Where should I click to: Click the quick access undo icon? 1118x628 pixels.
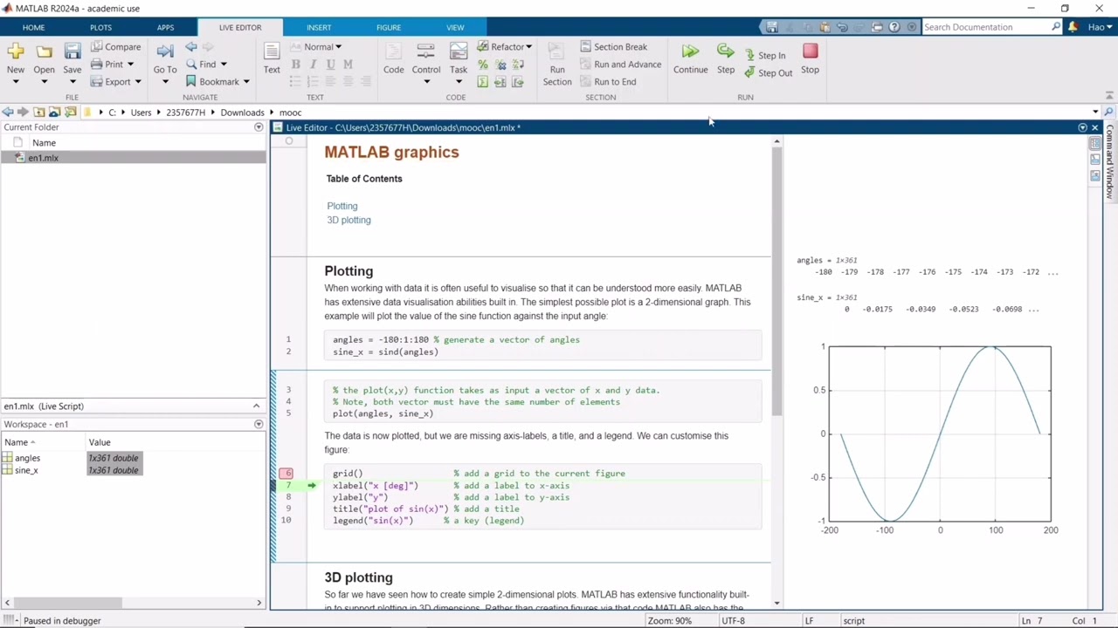(x=842, y=27)
